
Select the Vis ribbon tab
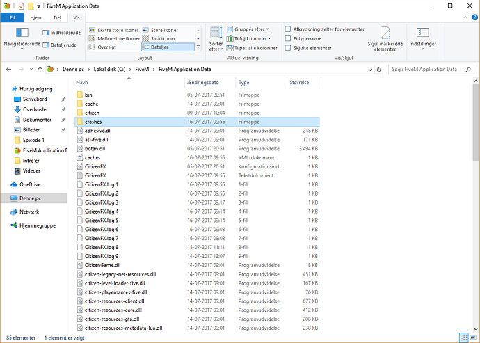[77, 18]
